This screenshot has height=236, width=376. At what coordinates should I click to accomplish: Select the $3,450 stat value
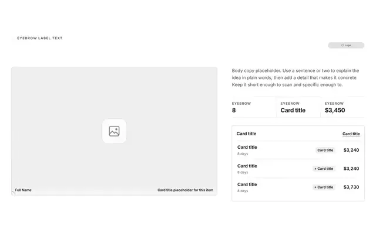pyautogui.click(x=335, y=110)
